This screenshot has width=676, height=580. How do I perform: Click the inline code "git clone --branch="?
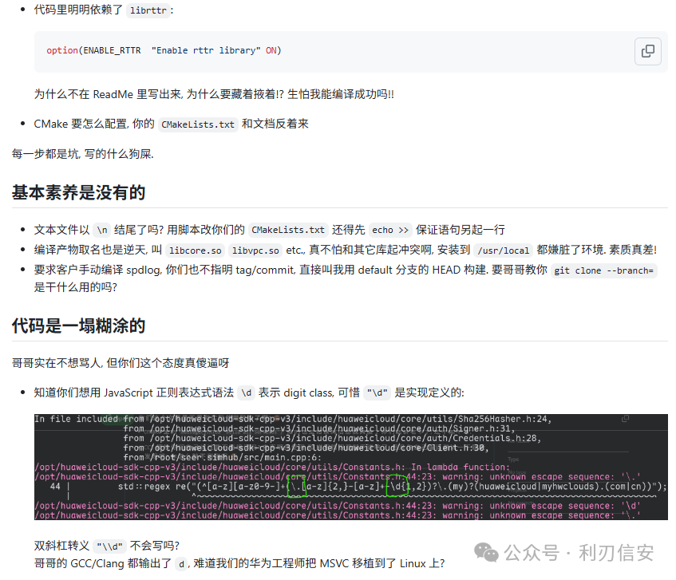[603, 270]
